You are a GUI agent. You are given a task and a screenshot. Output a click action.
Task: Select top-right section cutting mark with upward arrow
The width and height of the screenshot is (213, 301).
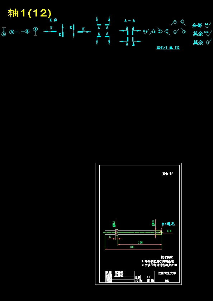click(x=107, y=23)
